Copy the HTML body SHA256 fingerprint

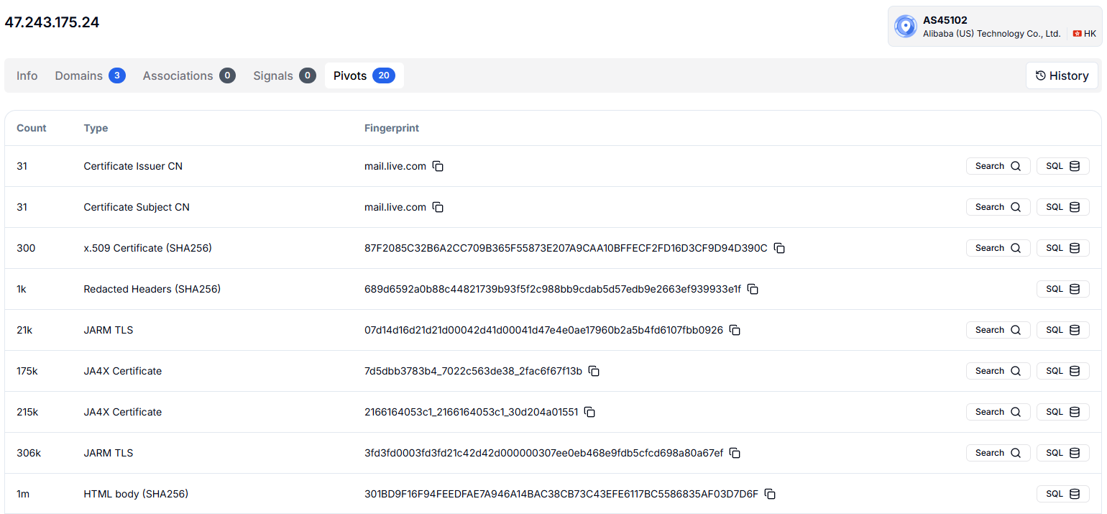pyautogui.click(x=770, y=494)
